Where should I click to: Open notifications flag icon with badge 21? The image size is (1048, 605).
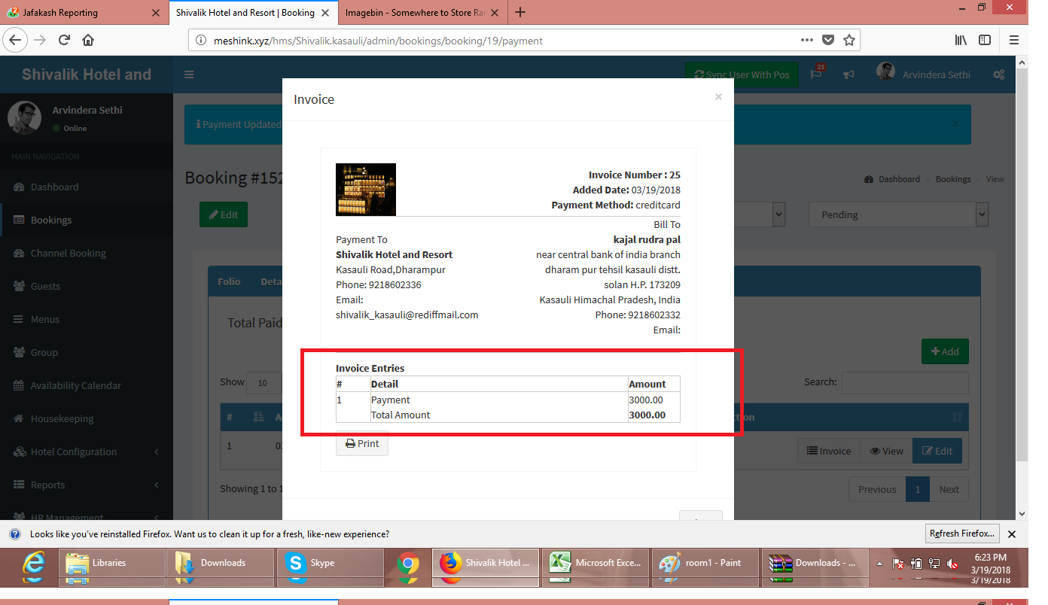(x=817, y=74)
